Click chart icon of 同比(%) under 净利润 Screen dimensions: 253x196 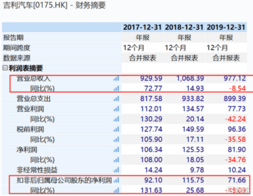116,160
